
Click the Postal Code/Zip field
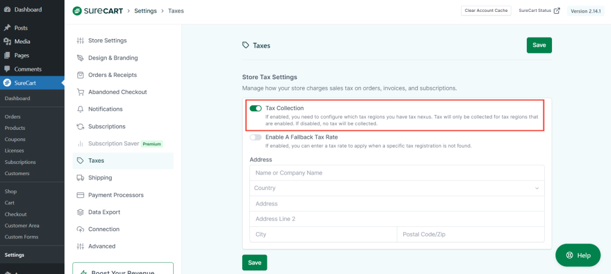point(471,235)
